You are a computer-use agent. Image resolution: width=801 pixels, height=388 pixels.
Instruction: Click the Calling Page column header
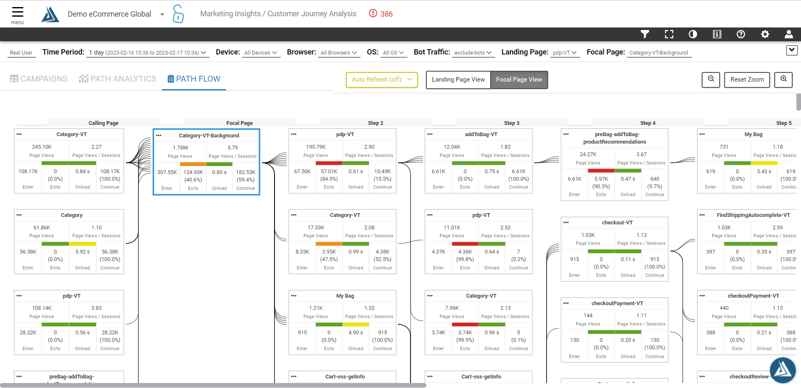[x=103, y=123]
